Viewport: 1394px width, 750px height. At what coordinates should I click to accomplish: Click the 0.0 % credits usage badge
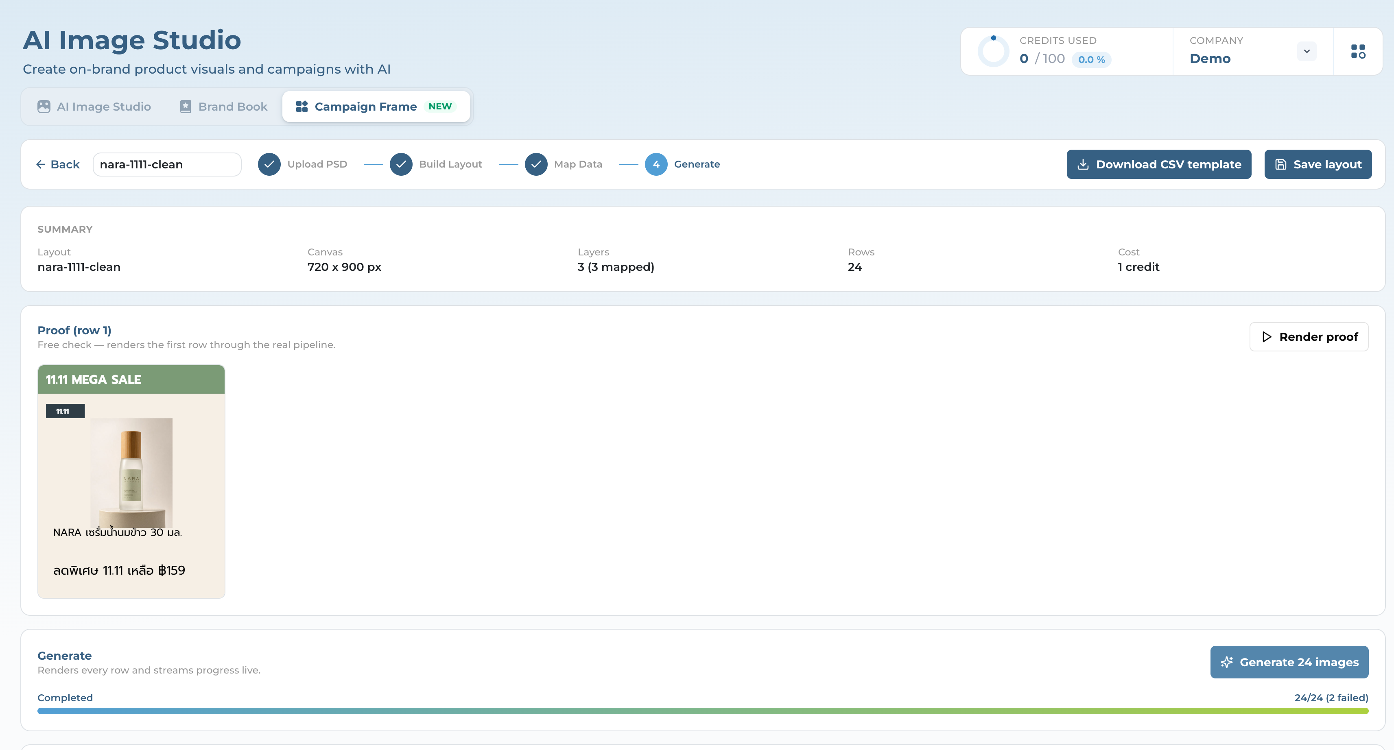1092,59
